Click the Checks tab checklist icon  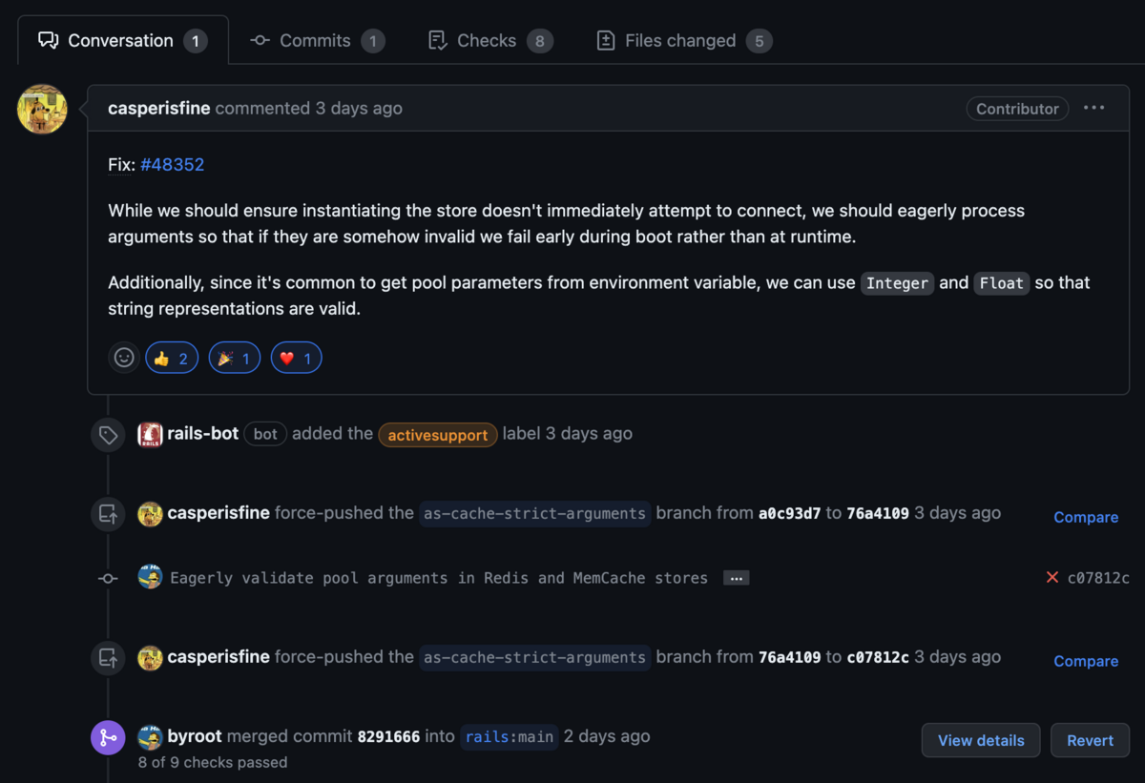(x=438, y=40)
